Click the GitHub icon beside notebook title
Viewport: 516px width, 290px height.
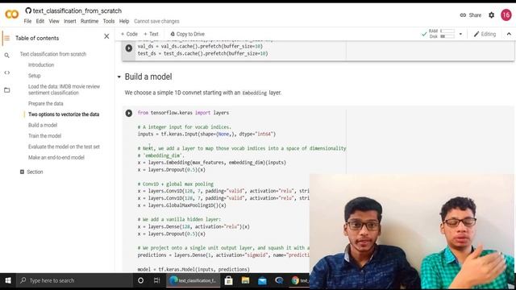pos(28,10)
